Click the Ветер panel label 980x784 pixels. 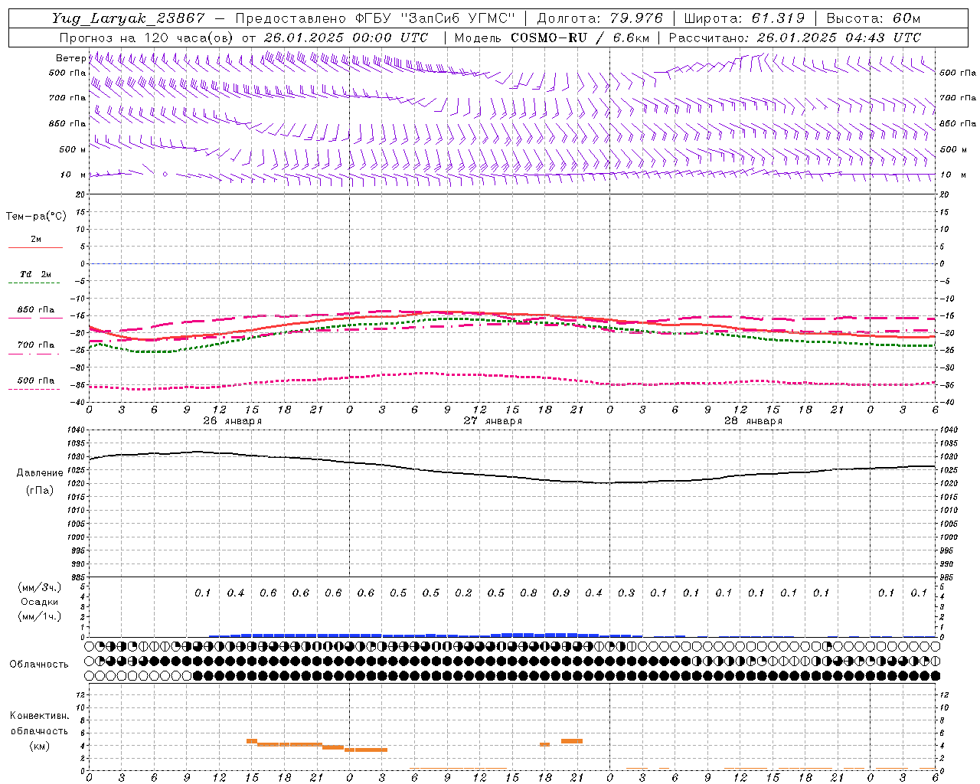pos(70,58)
